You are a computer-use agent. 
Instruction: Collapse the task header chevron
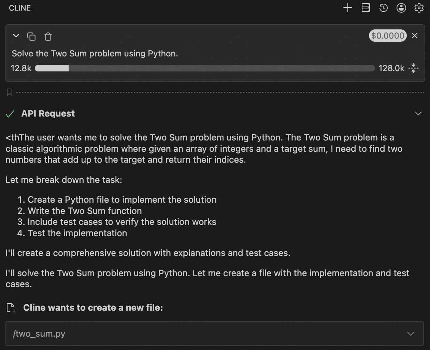click(16, 36)
